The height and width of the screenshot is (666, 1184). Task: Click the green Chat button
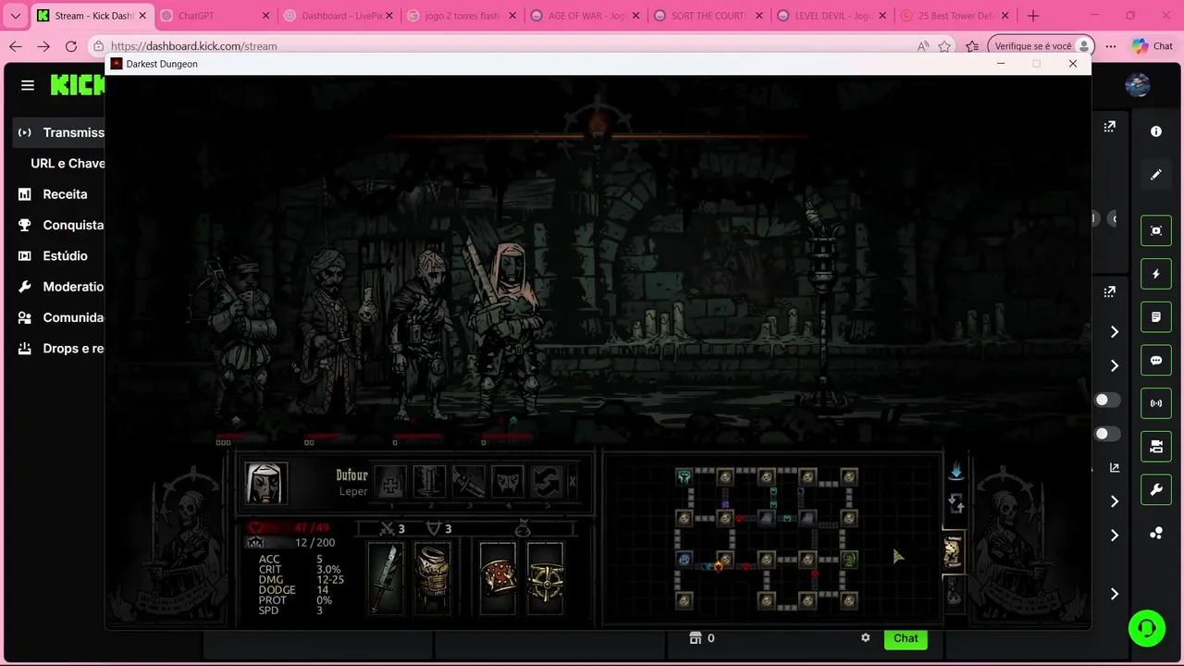(906, 638)
